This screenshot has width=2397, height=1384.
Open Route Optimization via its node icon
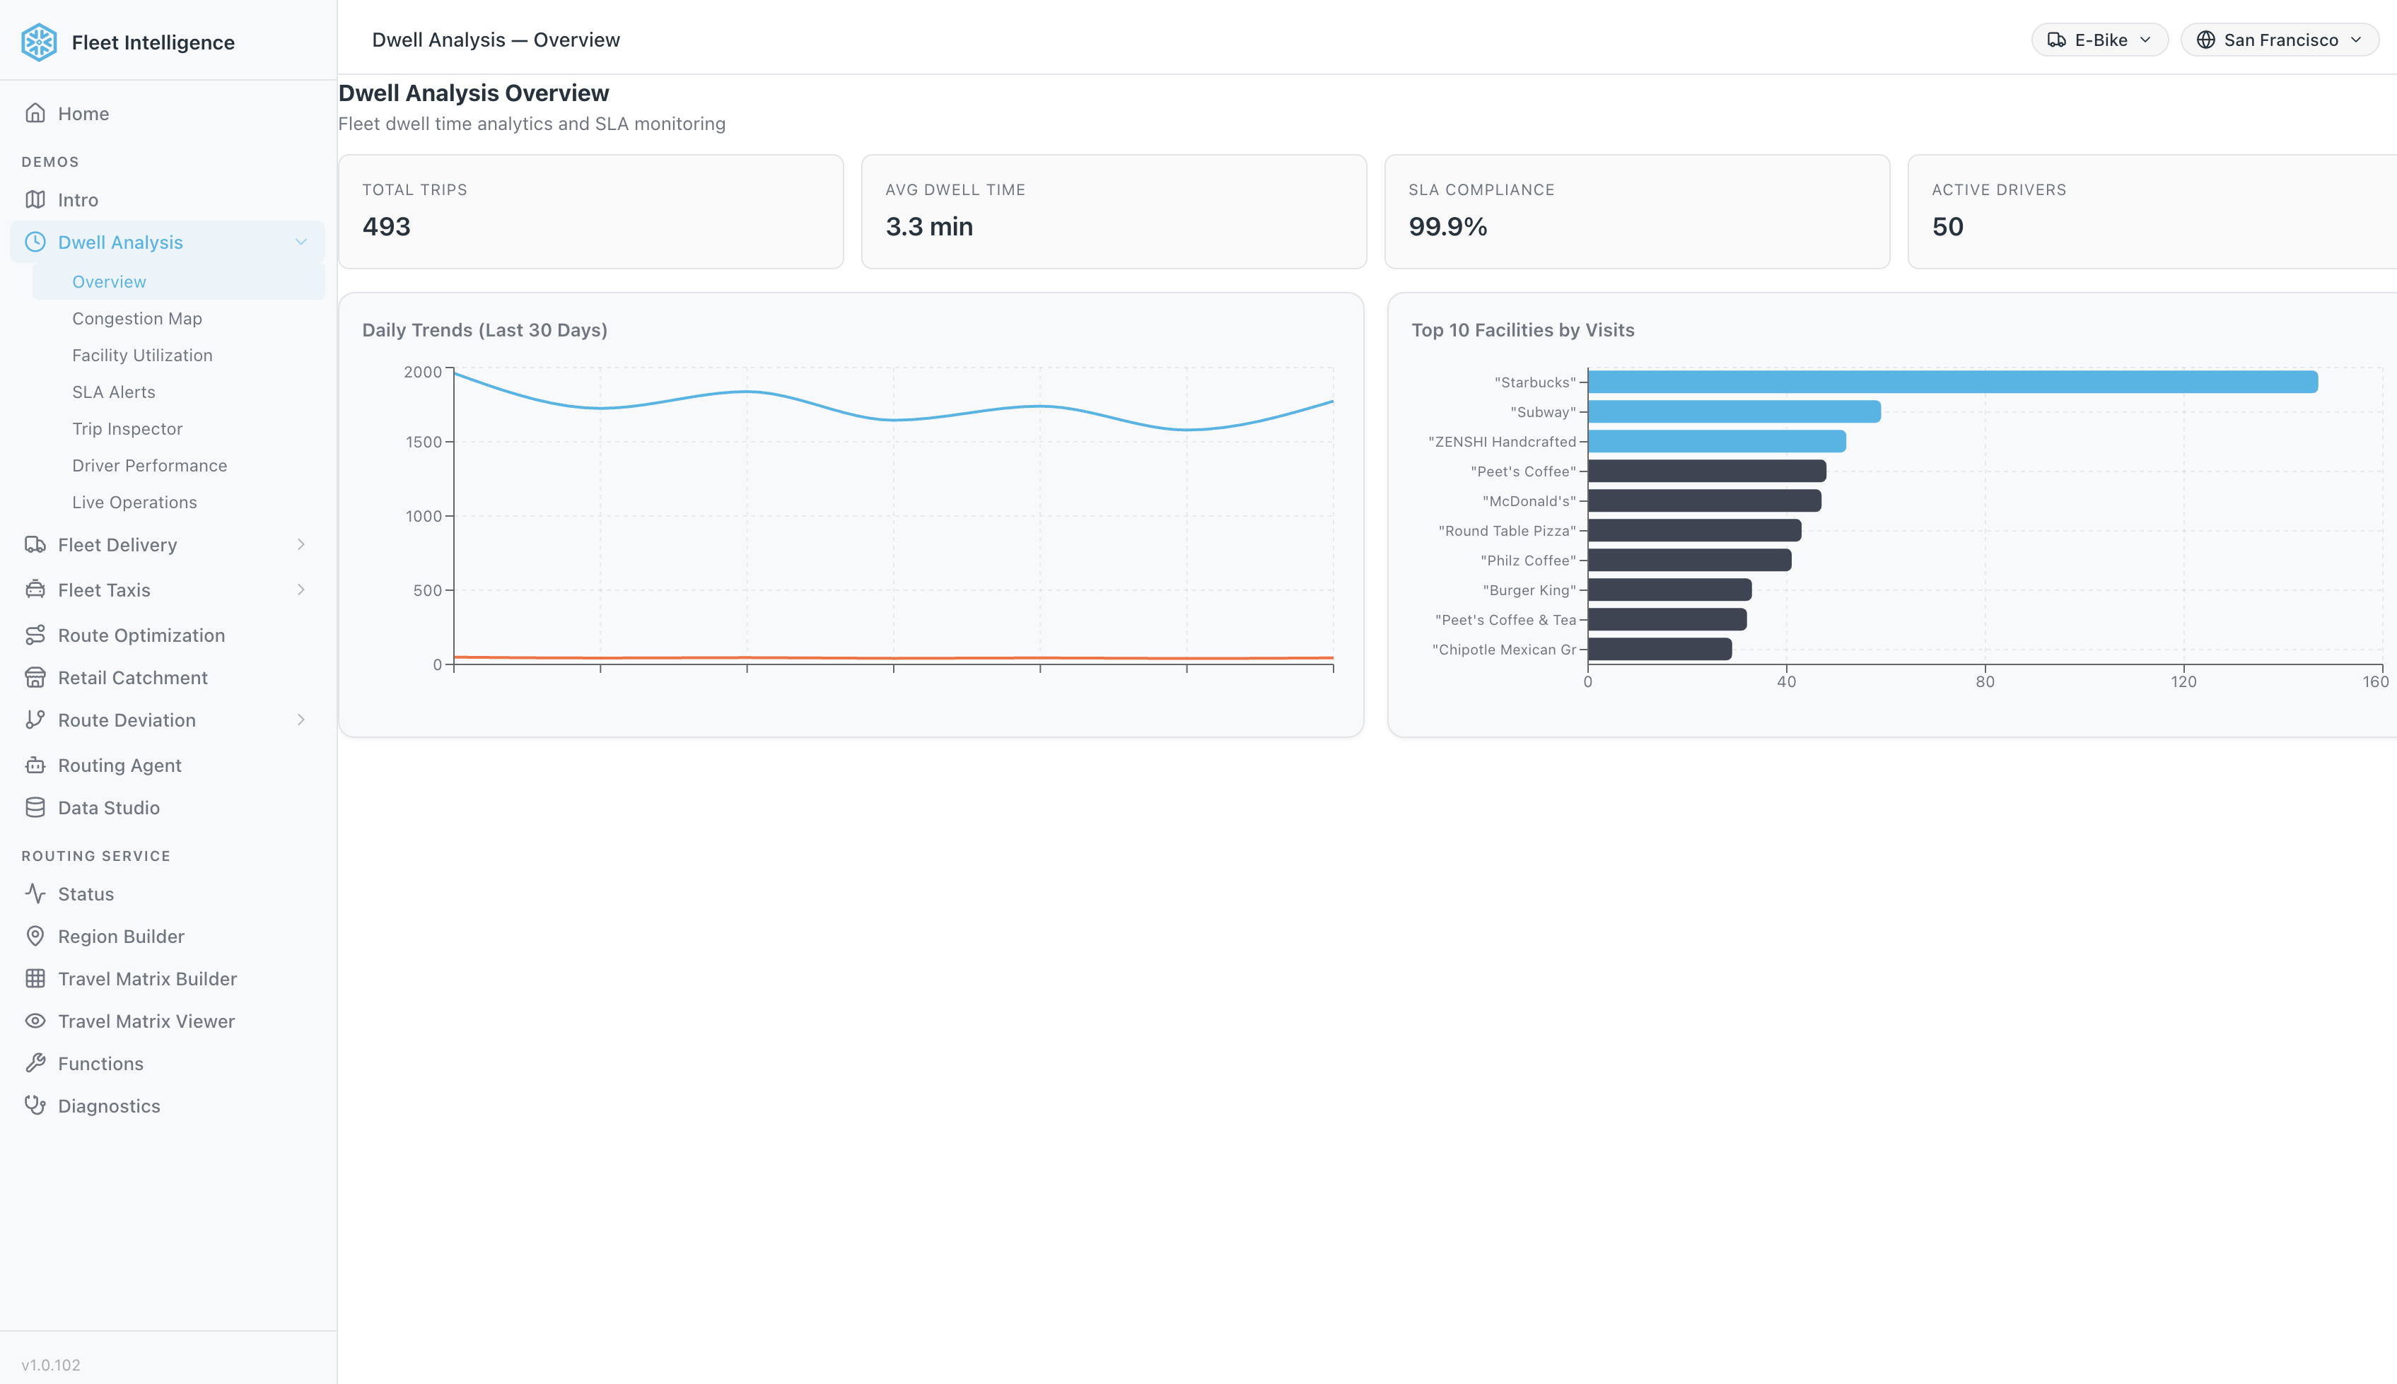pos(35,634)
